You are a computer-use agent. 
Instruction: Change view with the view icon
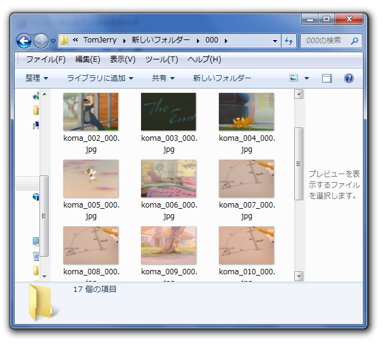point(294,78)
